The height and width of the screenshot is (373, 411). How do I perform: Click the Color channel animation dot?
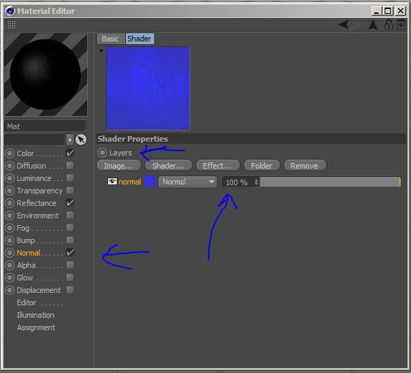pos(10,153)
